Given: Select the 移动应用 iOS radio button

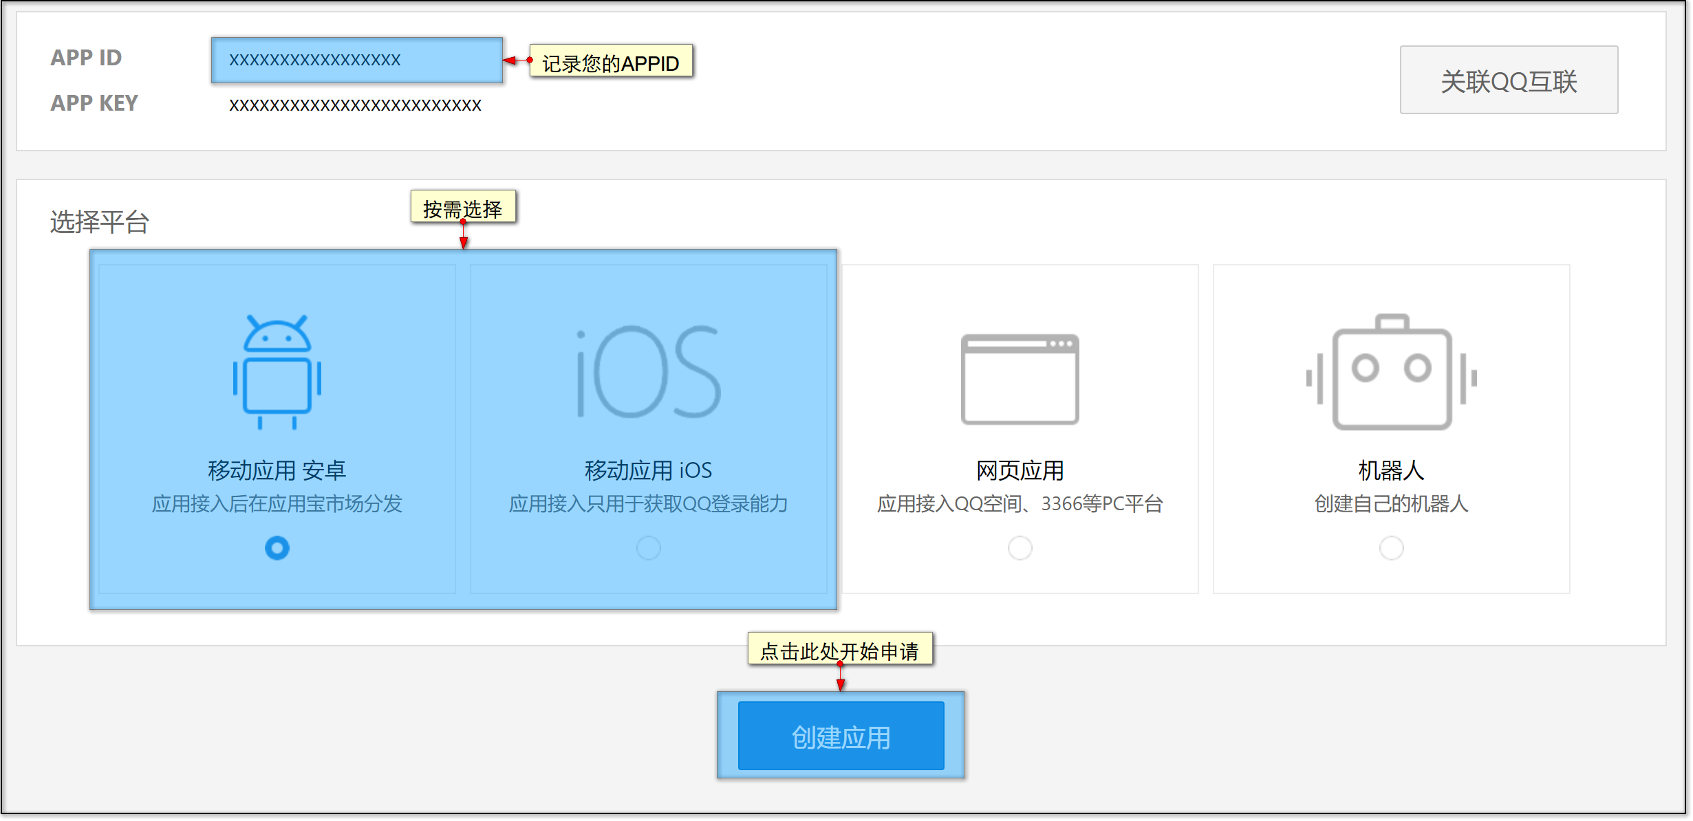Looking at the screenshot, I should pyautogui.click(x=648, y=548).
